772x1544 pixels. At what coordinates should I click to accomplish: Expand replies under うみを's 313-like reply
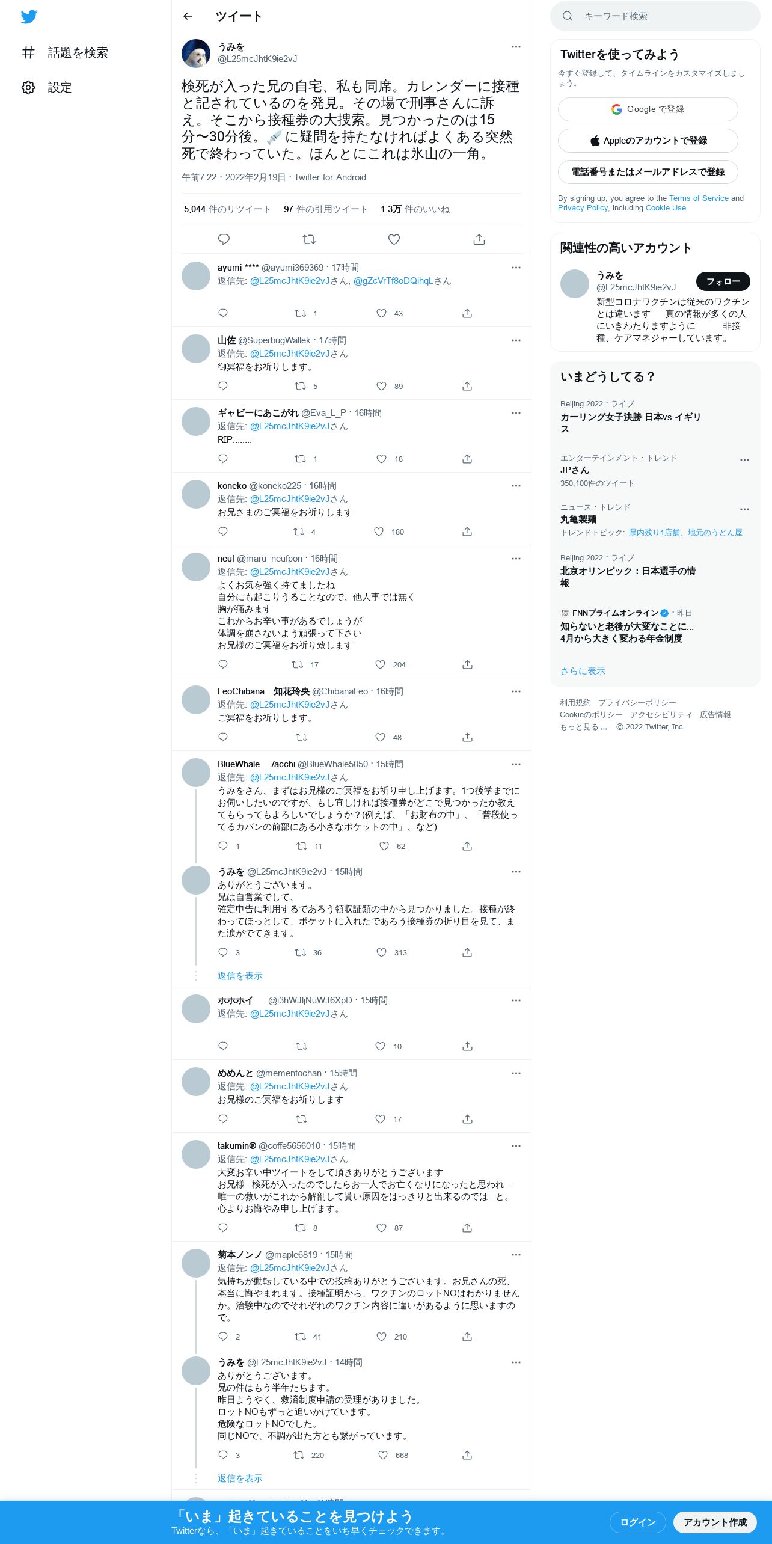(x=240, y=975)
